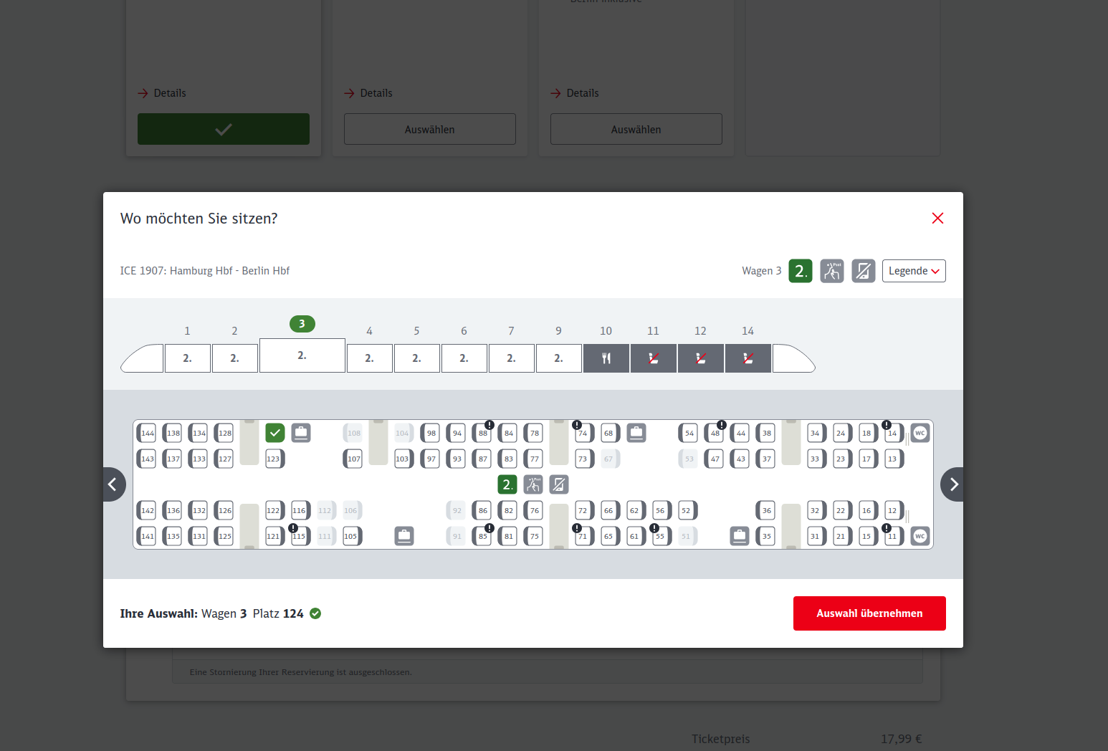The height and width of the screenshot is (751, 1108).
Task: Click the luggage rack icon next to seat 68
Action: pyautogui.click(x=636, y=433)
